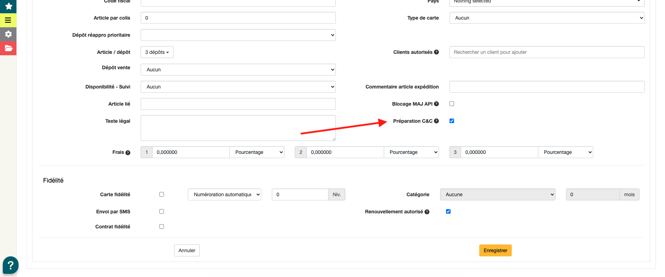This screenshot has width=665, height=277.
Task: Open the settings gear icon in sidebar
Action: point(8,34)
